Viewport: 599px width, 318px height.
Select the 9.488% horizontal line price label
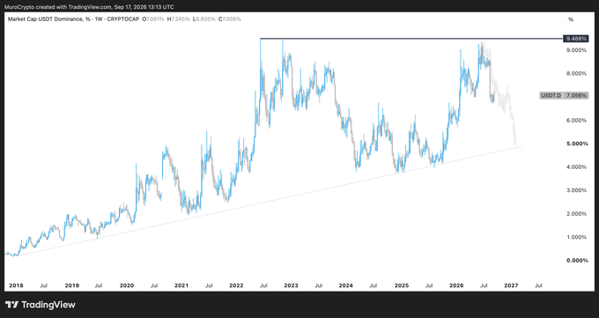576,39
